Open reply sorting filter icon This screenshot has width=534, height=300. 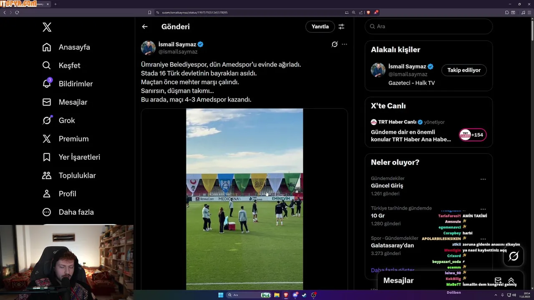tap(341, 27)
